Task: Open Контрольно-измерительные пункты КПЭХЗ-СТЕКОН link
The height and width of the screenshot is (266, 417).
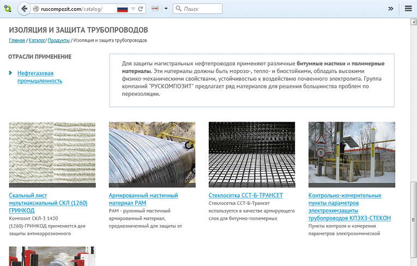Action: [x=349, y=207]
